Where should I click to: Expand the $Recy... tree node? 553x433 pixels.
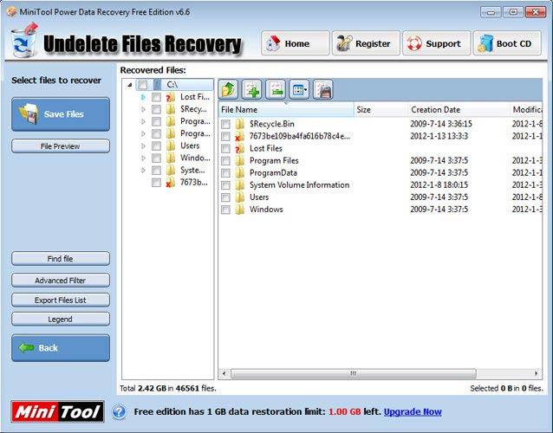pos(143,109)
